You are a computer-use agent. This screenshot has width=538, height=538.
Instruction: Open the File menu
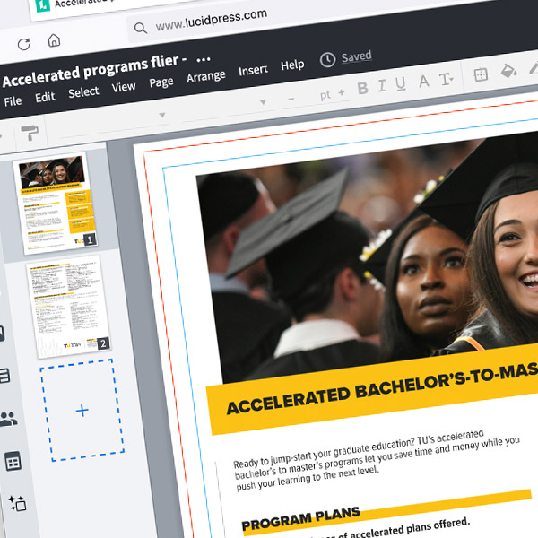coord(13,101)
